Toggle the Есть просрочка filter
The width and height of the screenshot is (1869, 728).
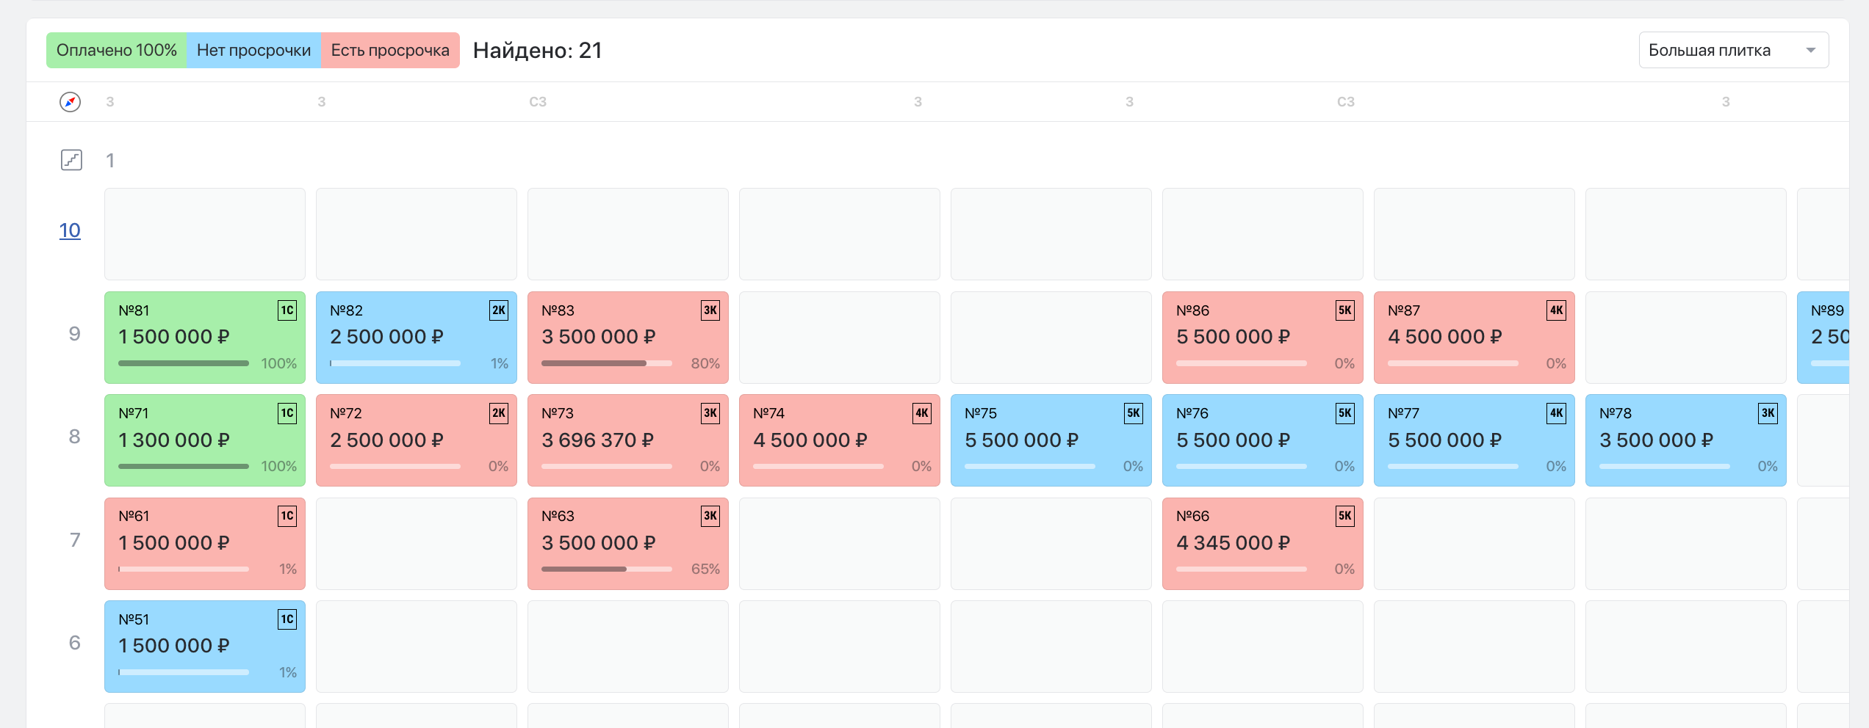tap(390, 50)
